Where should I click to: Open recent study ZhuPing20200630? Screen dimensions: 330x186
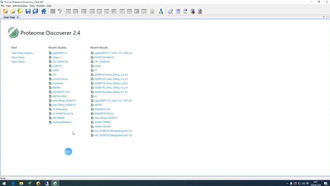coord(62,122)
